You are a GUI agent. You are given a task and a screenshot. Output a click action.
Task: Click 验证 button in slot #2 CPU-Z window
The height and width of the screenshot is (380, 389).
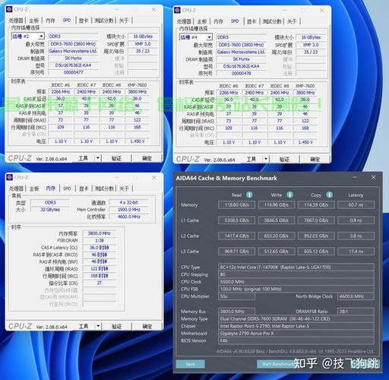(116, 158)
